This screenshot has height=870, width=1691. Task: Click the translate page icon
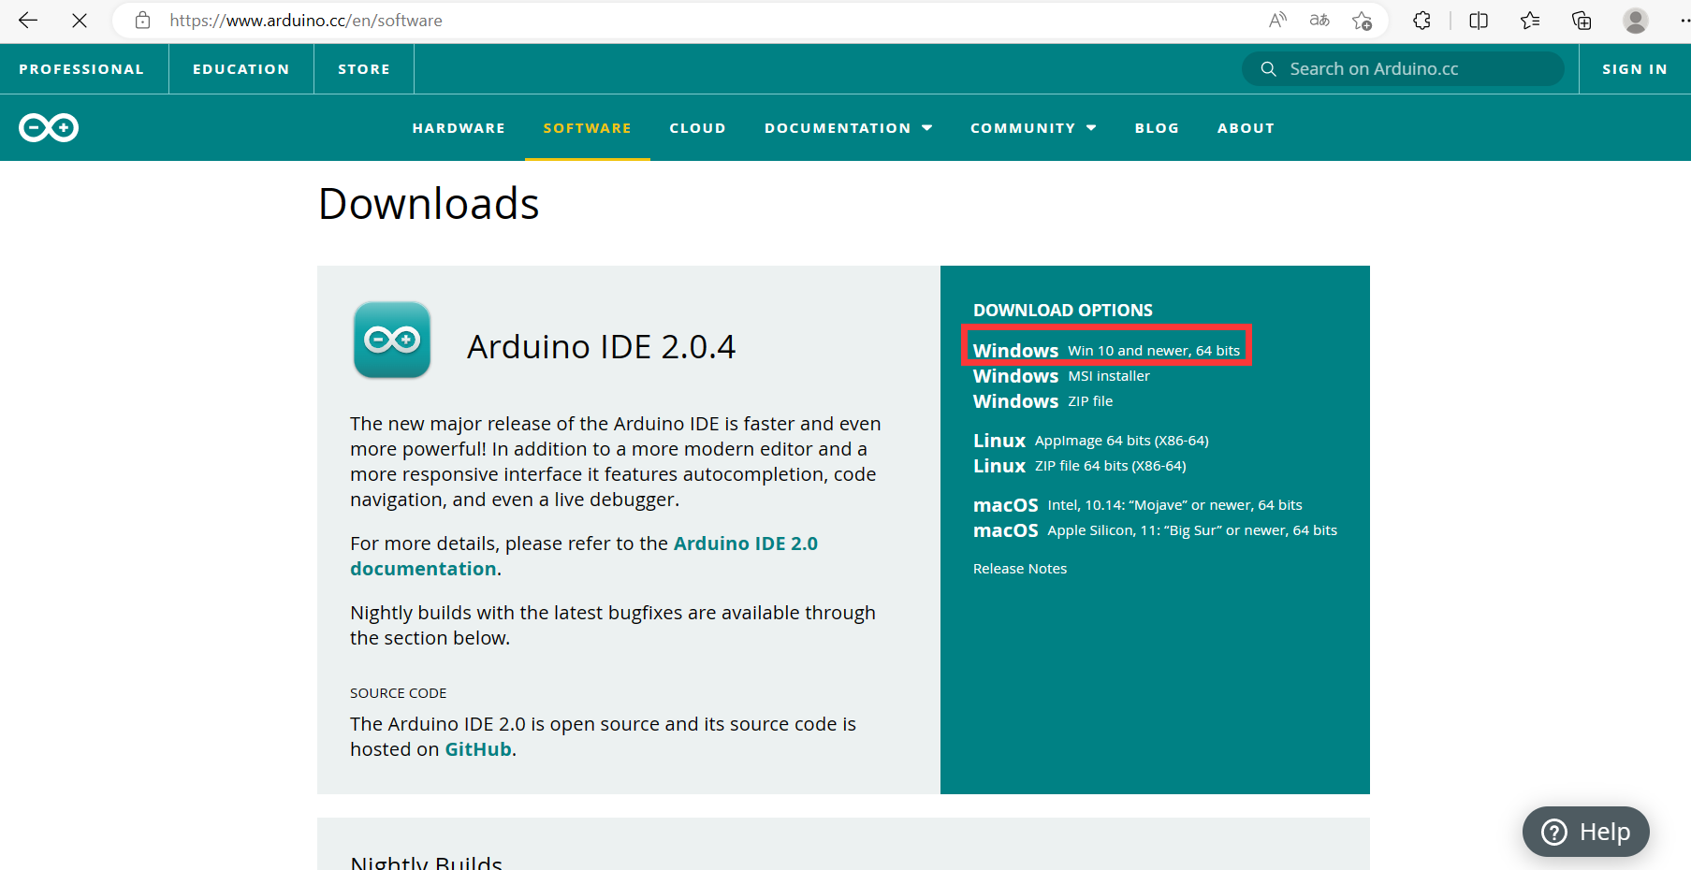pyautogui.click(x=1319, y=21)
